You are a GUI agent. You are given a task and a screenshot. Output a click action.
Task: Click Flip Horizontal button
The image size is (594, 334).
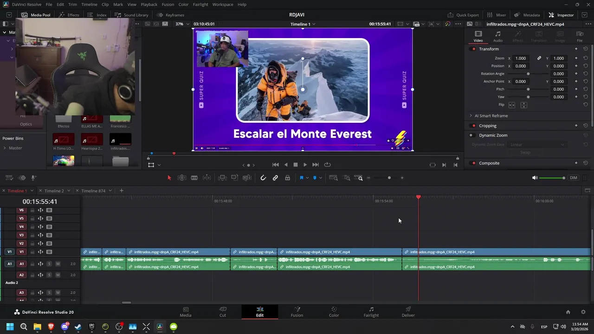pyautogui.click(x=512, y=105)
